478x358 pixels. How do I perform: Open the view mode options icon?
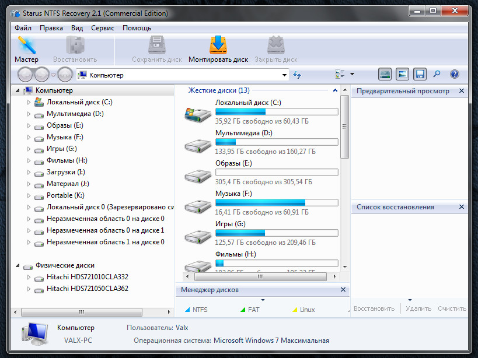click(x=340, y=74)
